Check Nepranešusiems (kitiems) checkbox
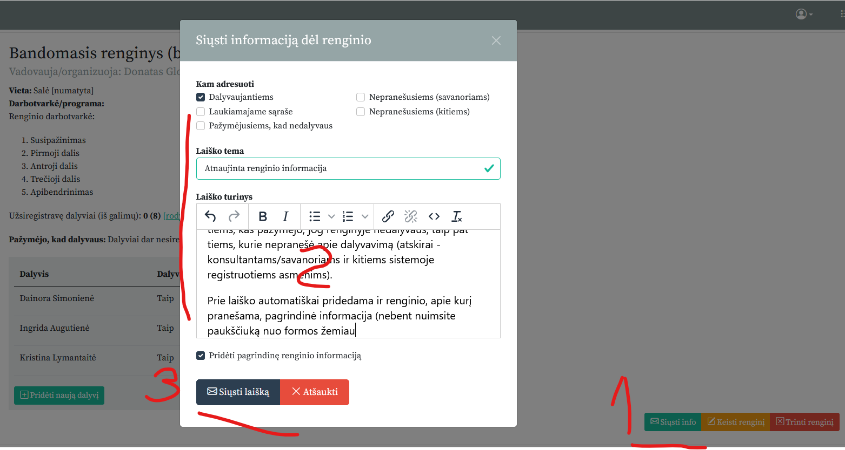 coord(361,112)
